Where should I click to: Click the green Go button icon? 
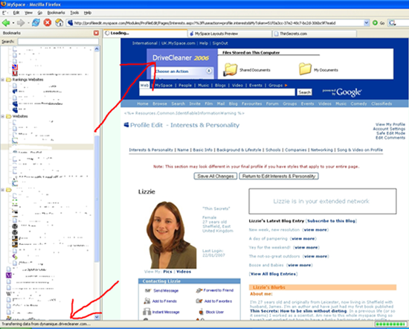(x=375, y=23)
